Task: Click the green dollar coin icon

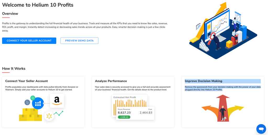Action: tap(33, 98)
